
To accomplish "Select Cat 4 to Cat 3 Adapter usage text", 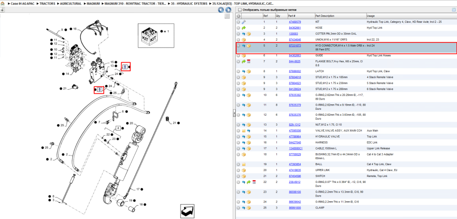I will 380,154.
